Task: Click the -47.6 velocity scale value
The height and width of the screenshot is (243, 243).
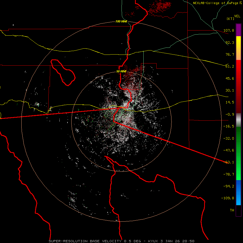Action: [x=229, y=150]
